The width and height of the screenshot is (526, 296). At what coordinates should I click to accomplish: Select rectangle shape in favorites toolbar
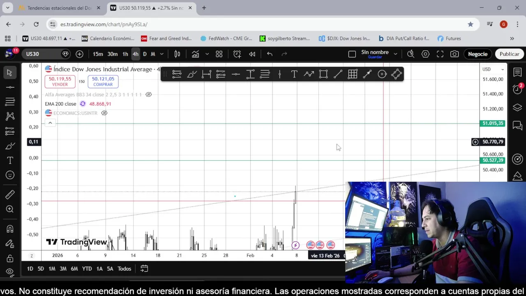[323, 74]
